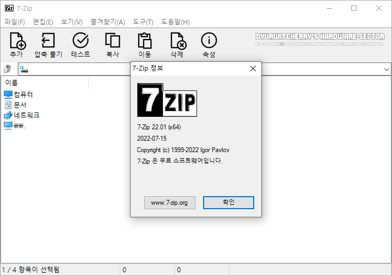392x276 pixels.
Task: Click the 컴퓨터 monitor icon
Action: point(8,95)
